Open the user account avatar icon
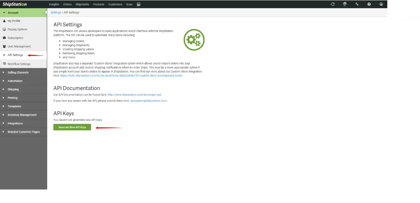420x203 pixels. tap(381, 4)
